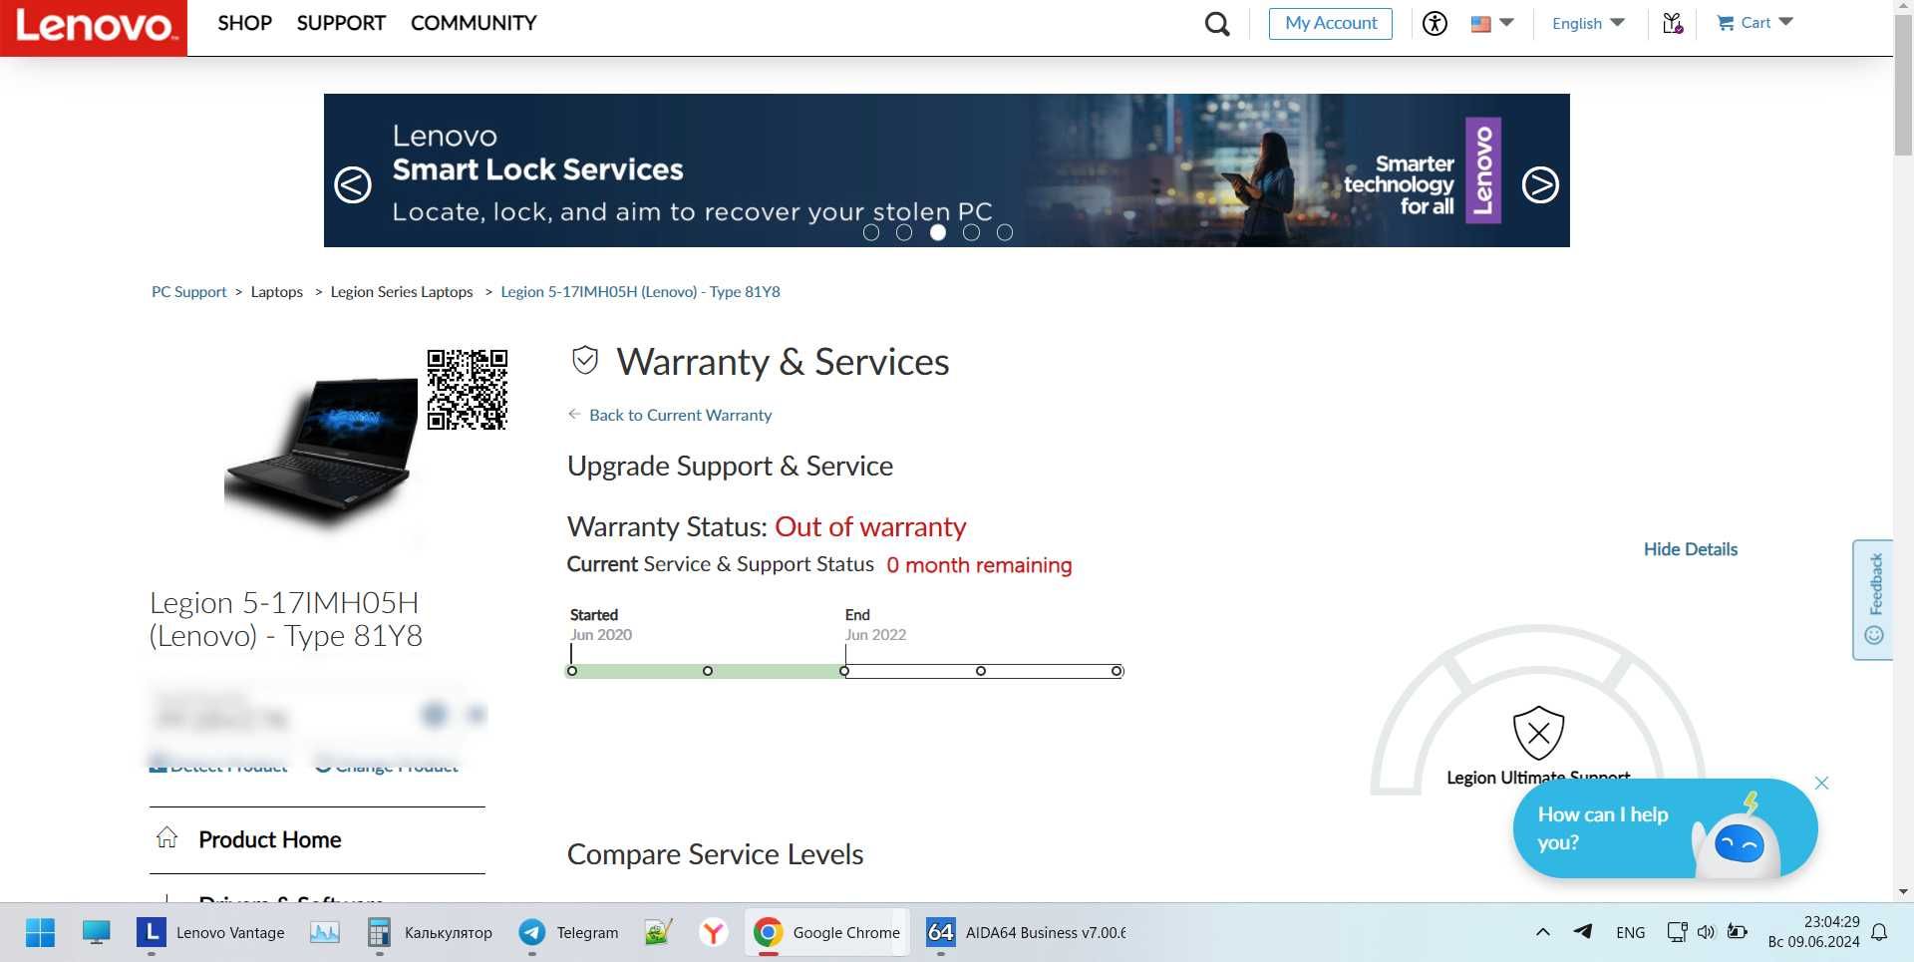Click the Product Home house icon

[167, 837]
